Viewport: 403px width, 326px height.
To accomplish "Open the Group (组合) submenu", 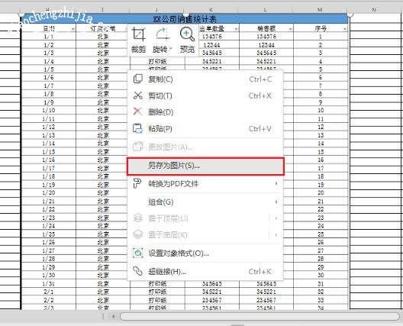I will (205, 202).
